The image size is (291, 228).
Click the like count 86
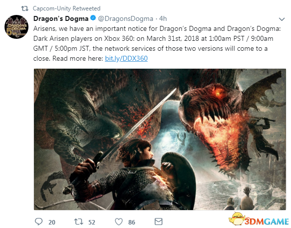click(132, 222)
